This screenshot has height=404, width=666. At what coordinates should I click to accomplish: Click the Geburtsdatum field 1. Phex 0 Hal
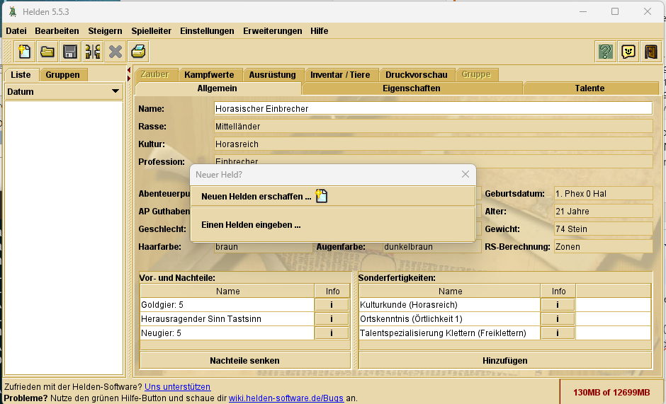pos(603,194)
